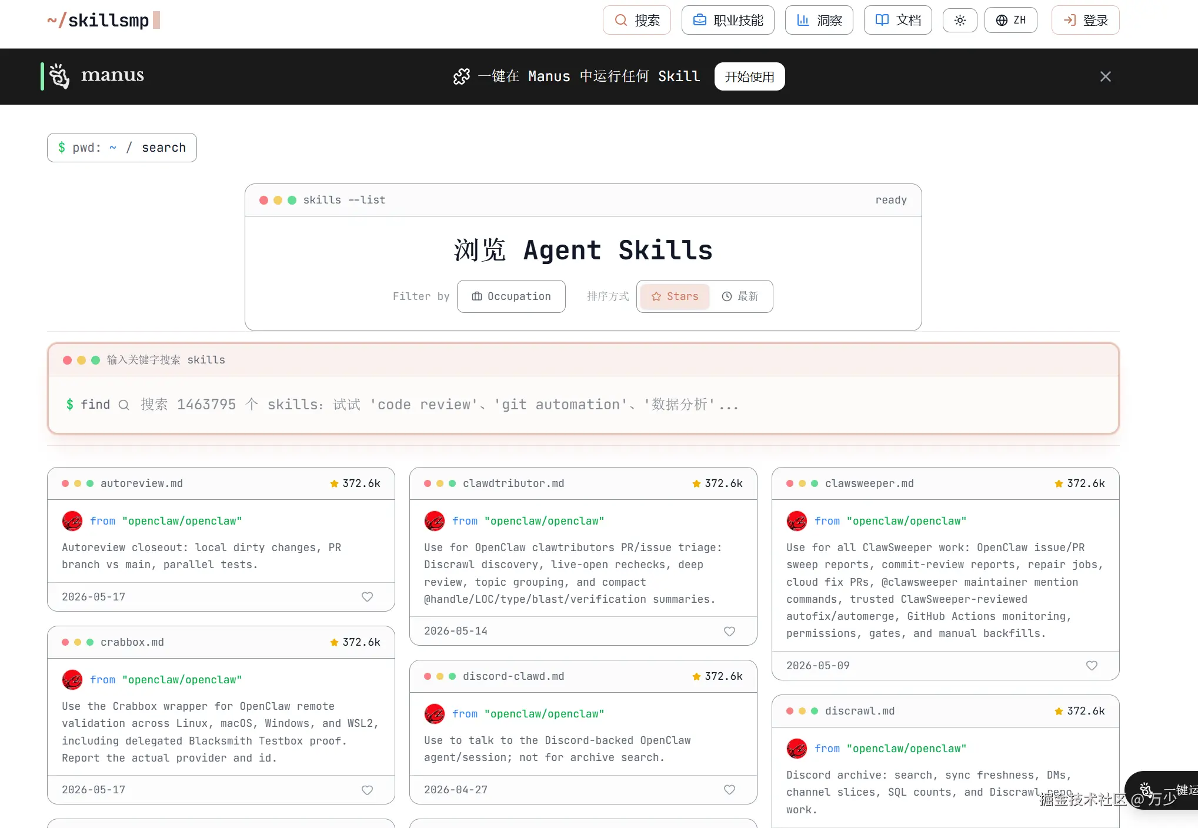The width and height of the screenshot is (1198, 828).
Task: Click the openclaw avatar on discrawl.md card
Action: pyautogui.click(x=797, y=749)
